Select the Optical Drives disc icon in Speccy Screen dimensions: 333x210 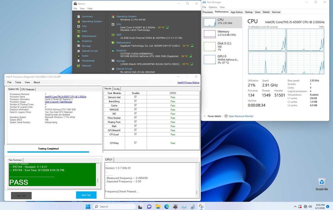click(79, 51)
